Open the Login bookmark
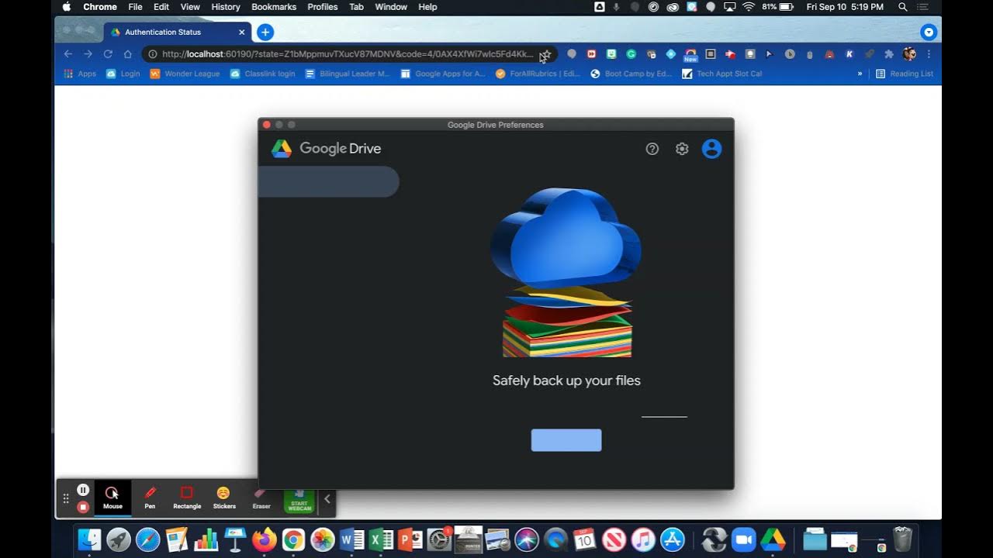993x558 pixels. (123, 74)
